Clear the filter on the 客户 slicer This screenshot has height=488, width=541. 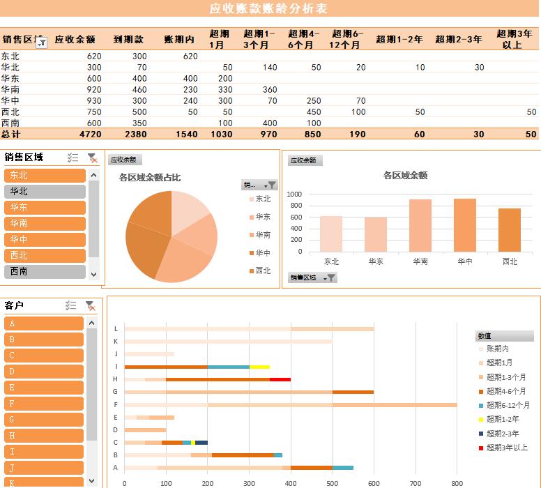click(91, 305)
